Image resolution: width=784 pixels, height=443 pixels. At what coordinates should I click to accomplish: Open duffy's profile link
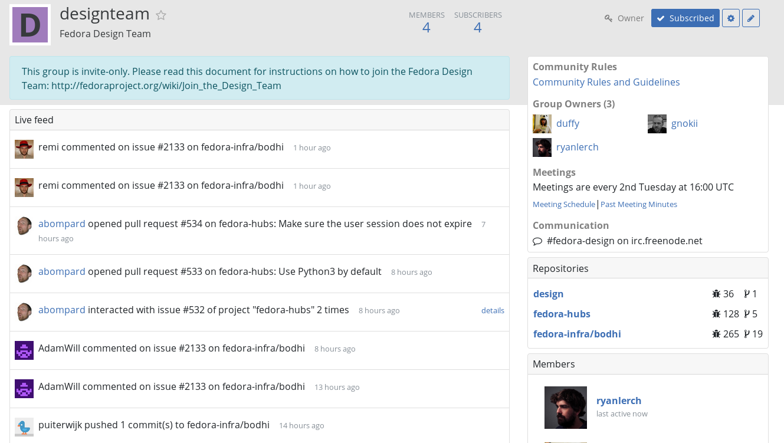point(568,123)
